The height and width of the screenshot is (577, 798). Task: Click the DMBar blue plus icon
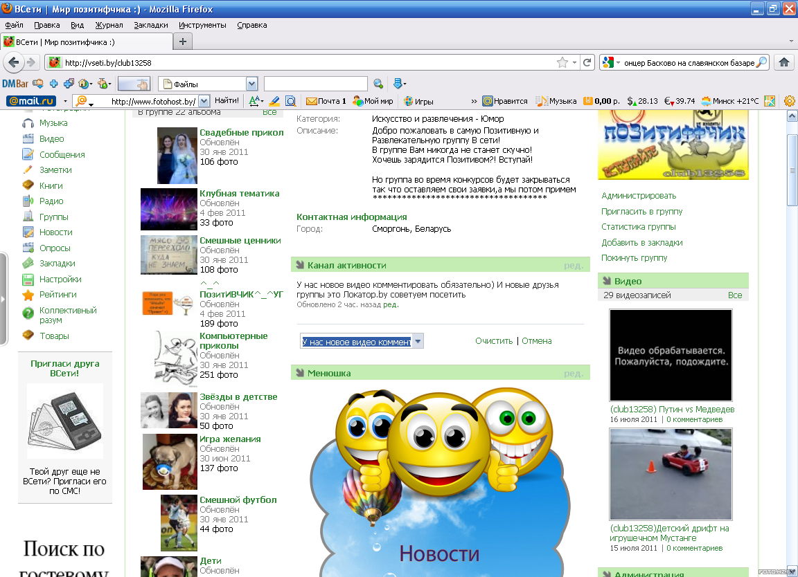[53, 84]
